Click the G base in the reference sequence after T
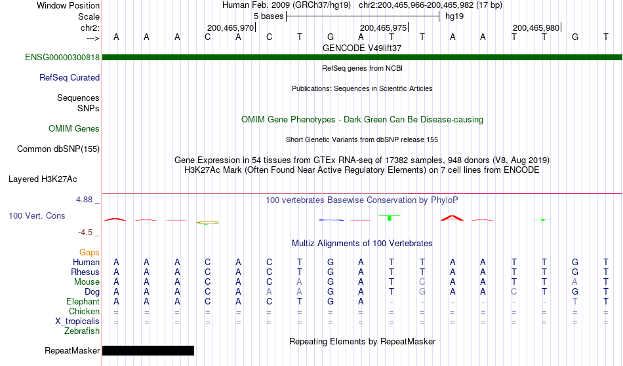Screen dimensions: 623x366 pyautogui.click(x=330, y=37)
